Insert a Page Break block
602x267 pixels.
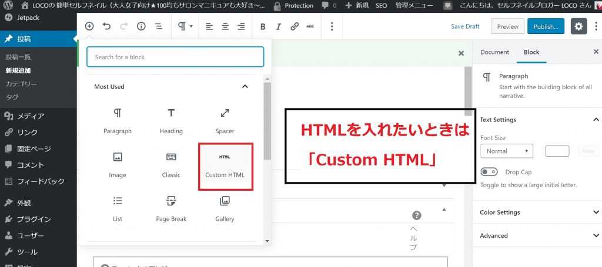pyautogui.click(x=171, y=209)
